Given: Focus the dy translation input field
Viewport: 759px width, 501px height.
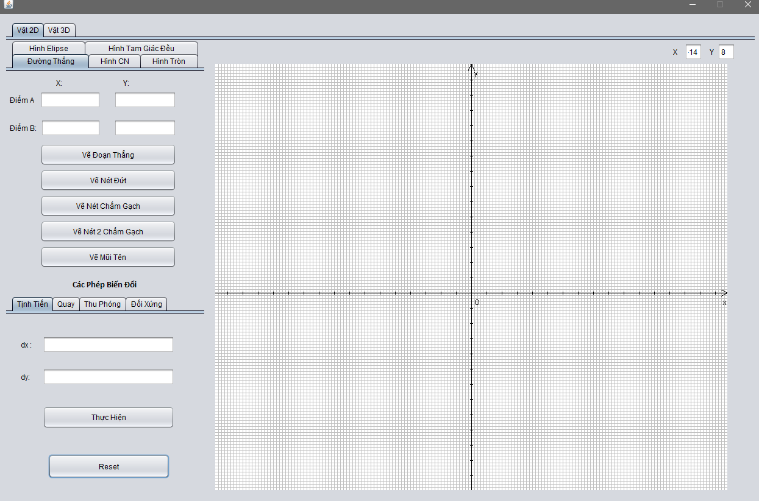Looking at the screenshot, I should pos(109,377).
